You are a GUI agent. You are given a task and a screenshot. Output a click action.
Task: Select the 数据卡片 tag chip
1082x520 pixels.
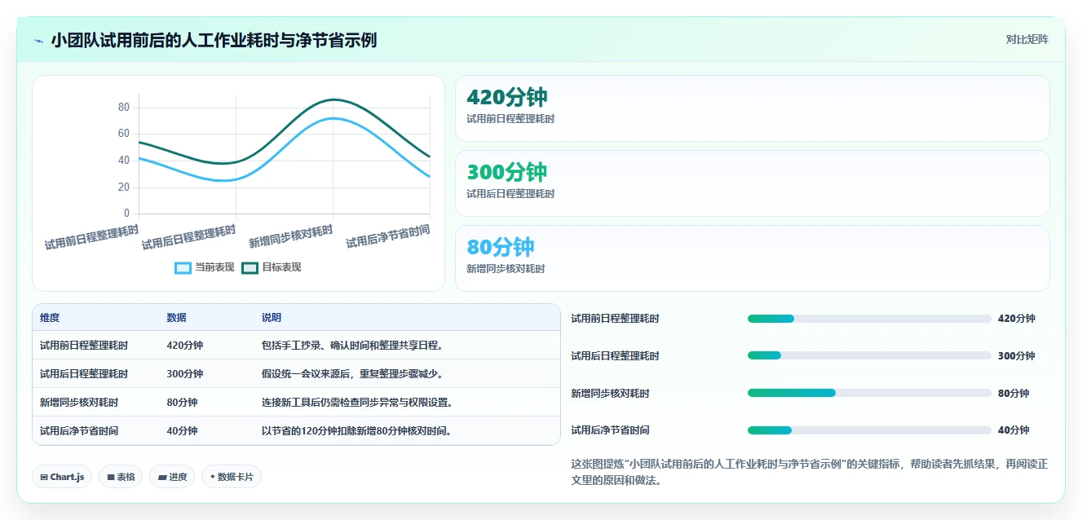point(232,477)
